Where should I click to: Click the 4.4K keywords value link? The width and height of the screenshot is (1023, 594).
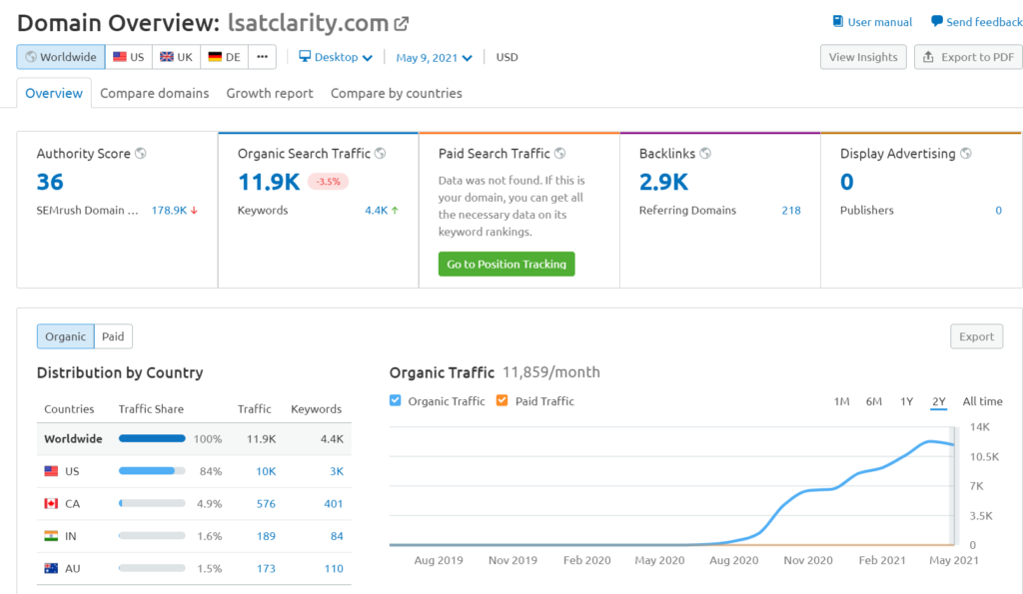coord(376,210)
